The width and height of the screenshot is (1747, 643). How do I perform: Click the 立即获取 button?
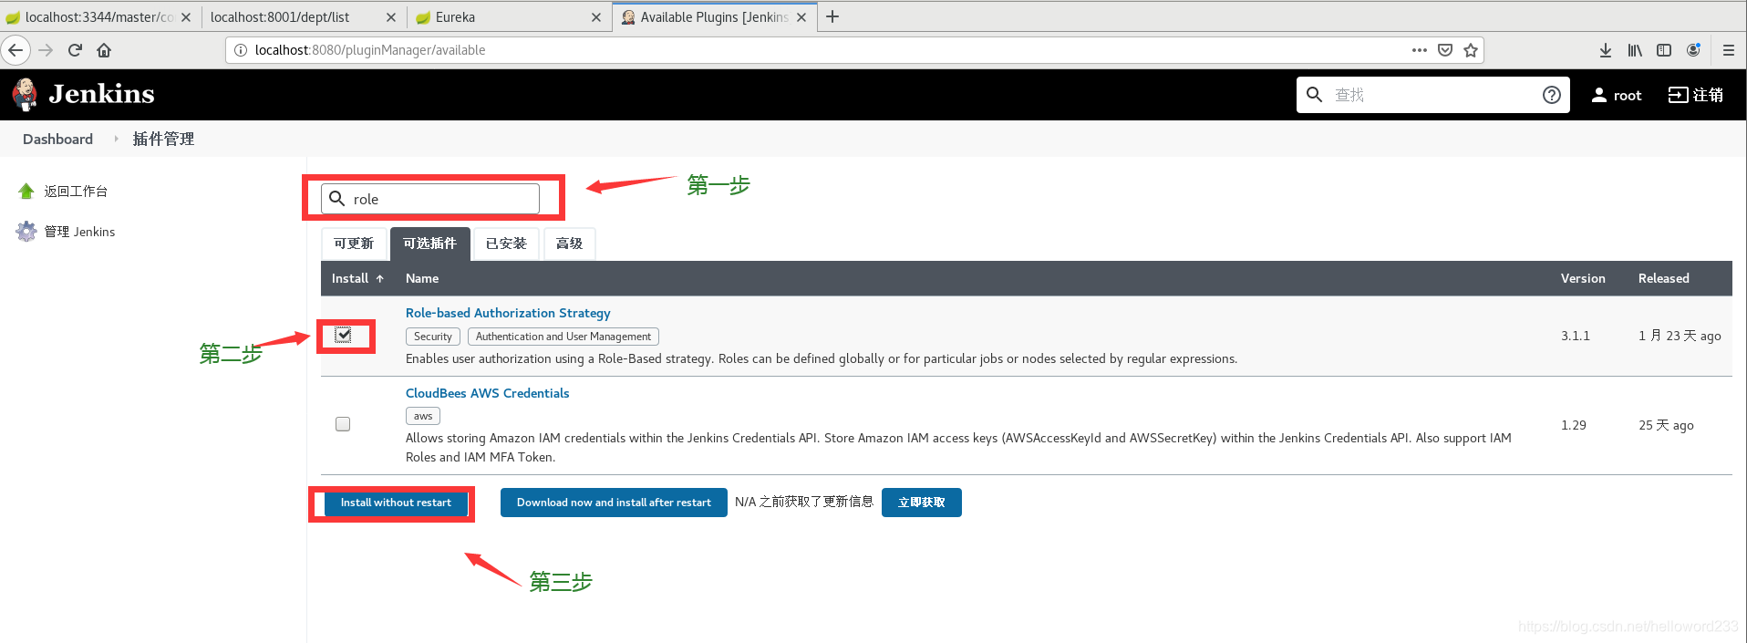tap(922, 503)
